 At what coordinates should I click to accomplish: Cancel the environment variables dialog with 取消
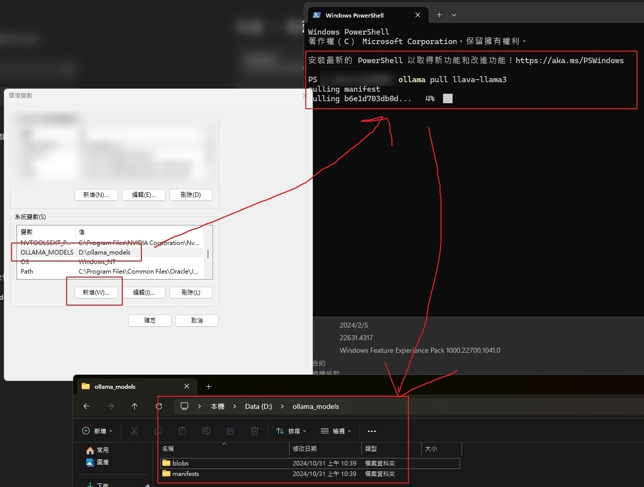click(x=197, y=320)
